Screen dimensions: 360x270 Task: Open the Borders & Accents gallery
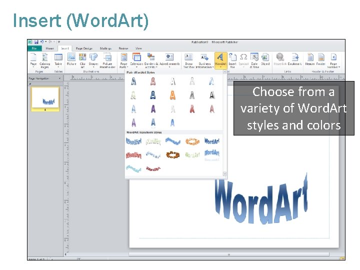[x=151, y=60]
